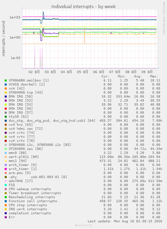This screenshot has width=167, height=229.
Task: Select the Function call interrupts legend label
Action: click(33, 201)
